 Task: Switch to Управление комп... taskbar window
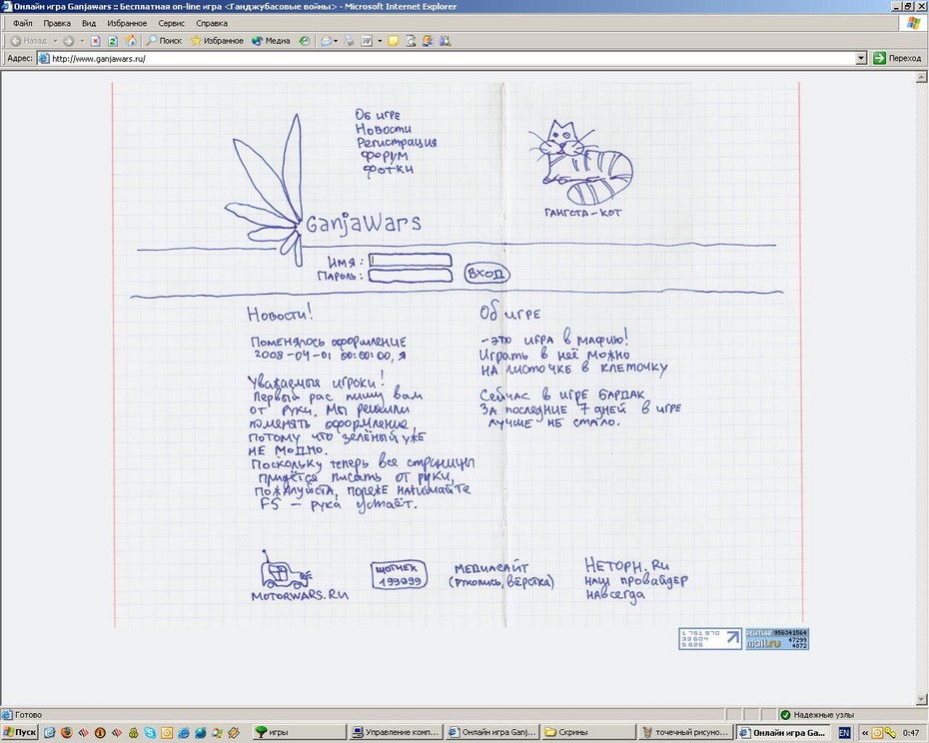pos(397,732)
